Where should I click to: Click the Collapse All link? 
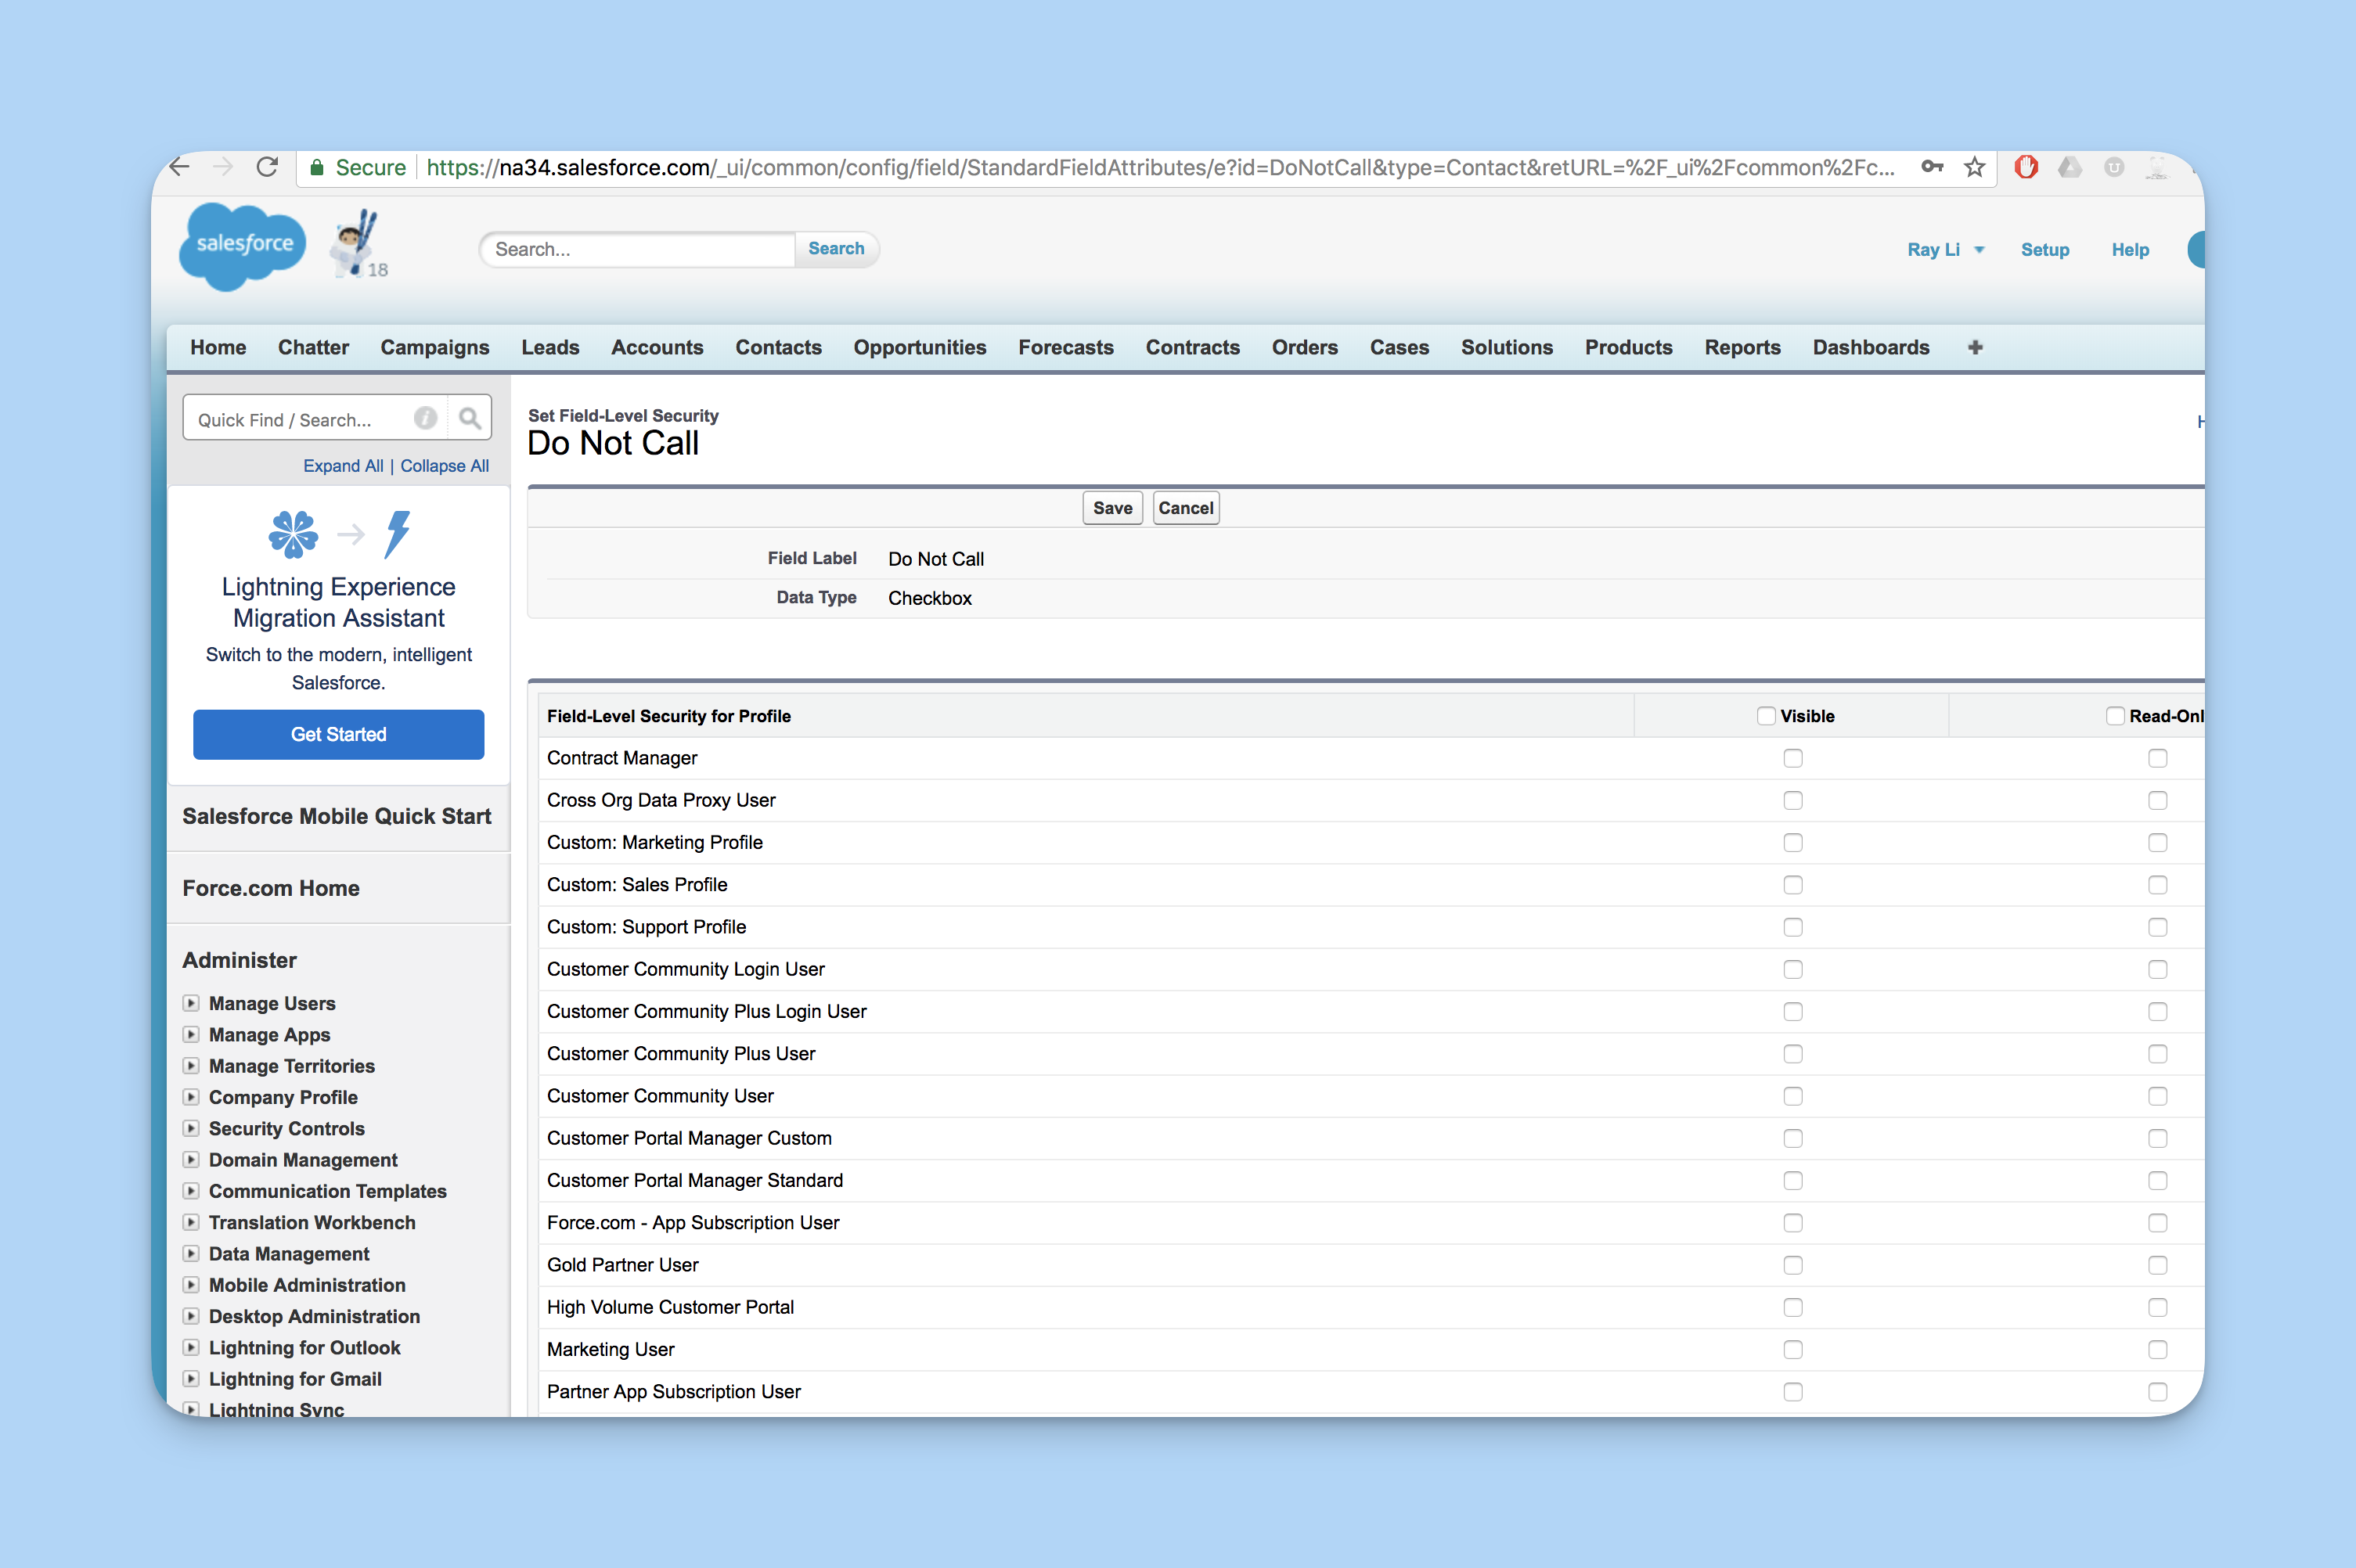(x=444, y=466)
